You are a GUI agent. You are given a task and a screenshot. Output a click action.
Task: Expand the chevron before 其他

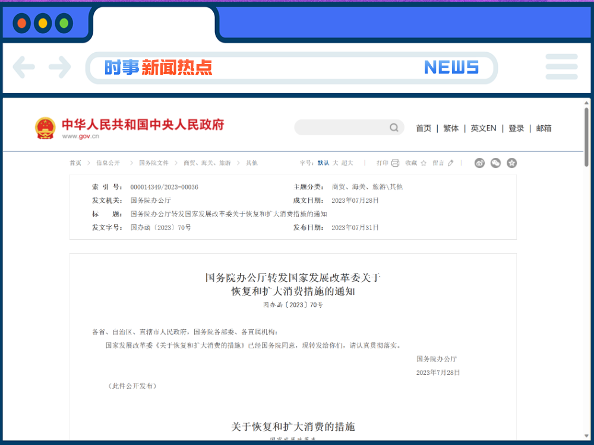click(x=239, y=163)
